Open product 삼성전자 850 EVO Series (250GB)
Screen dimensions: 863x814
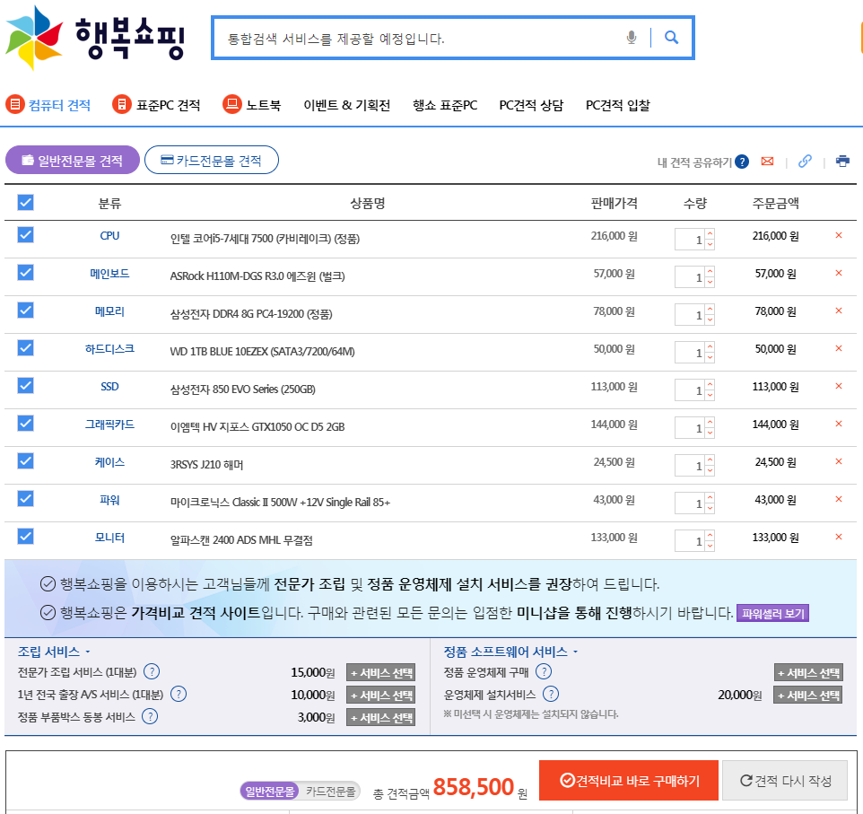coord(243,389)
